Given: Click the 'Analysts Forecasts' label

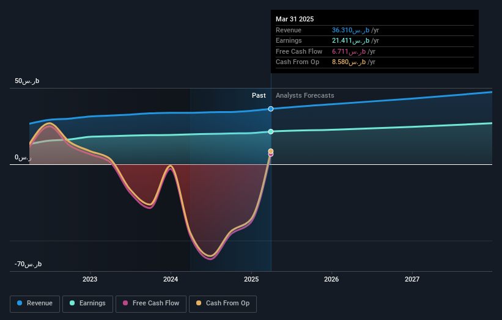Looking at the screenshot, I should pos(305,95).
